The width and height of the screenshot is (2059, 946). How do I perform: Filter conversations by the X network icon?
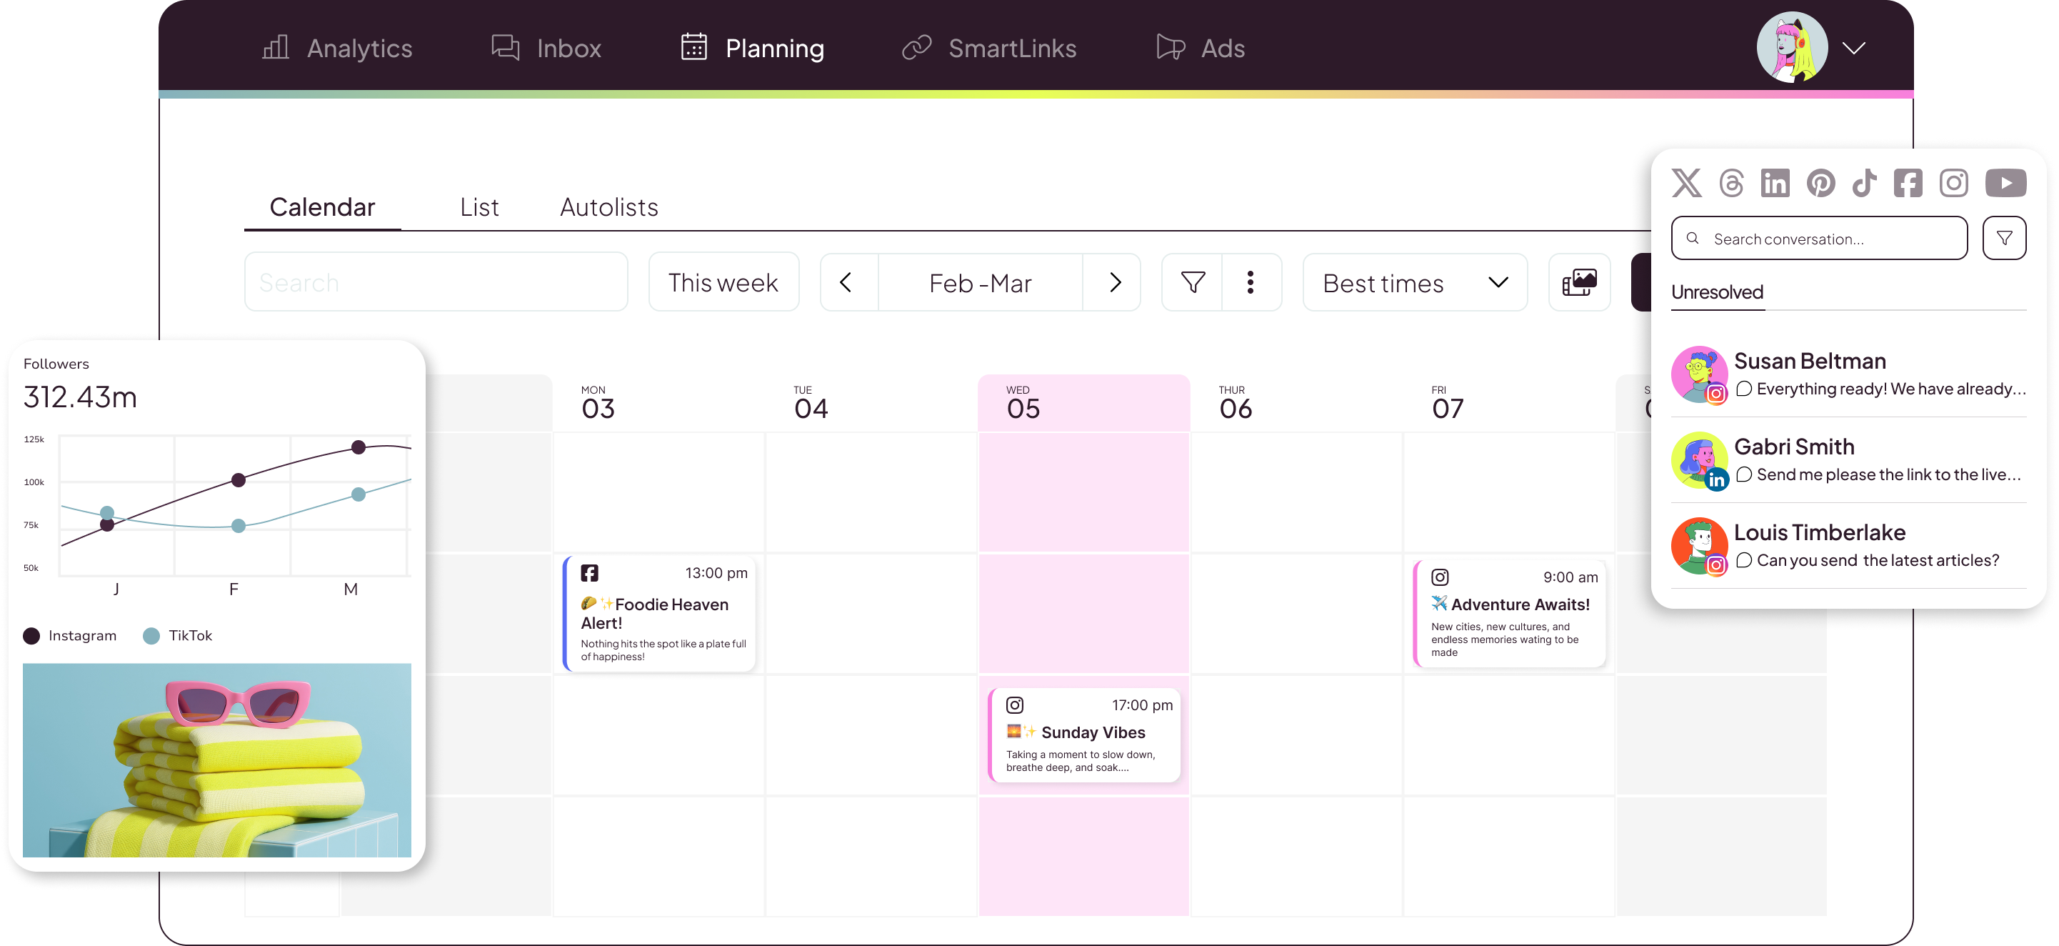coord(1686,182)
